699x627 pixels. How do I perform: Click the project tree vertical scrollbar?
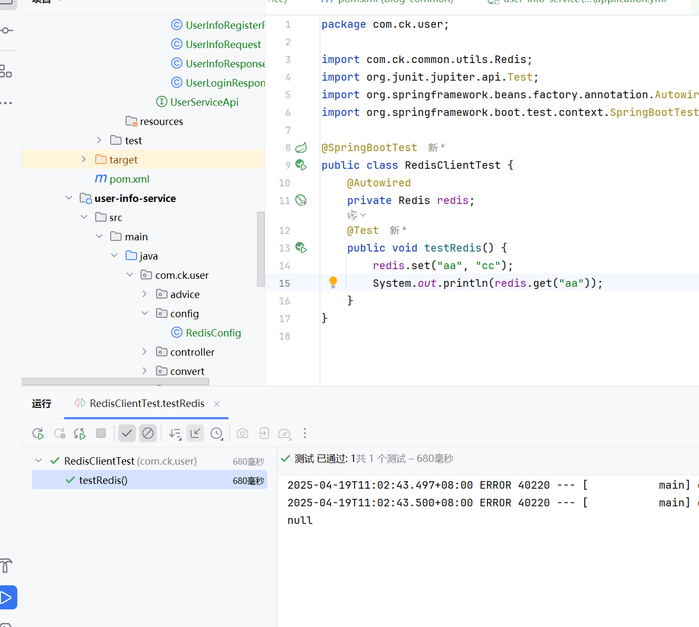tap(261, 249)
